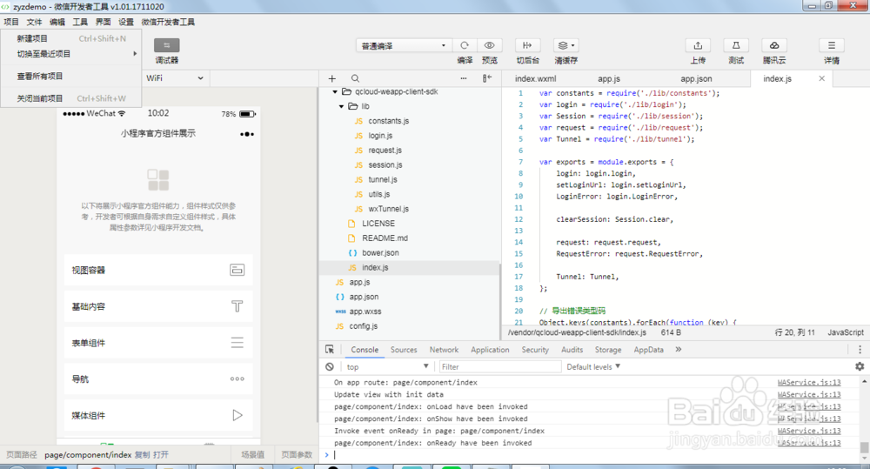Open console settings gear icon

coord(860,366)
